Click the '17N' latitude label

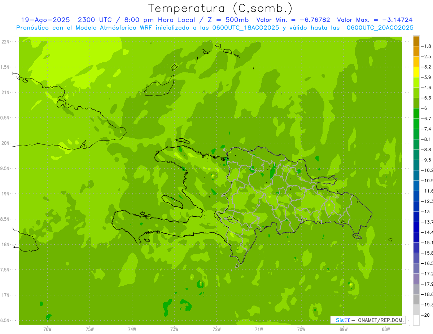click(6, 295)
